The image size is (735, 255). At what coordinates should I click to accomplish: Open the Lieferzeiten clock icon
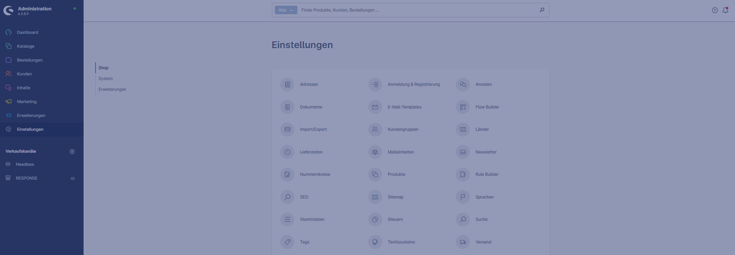pyautogui.click(x=287, y=152)
